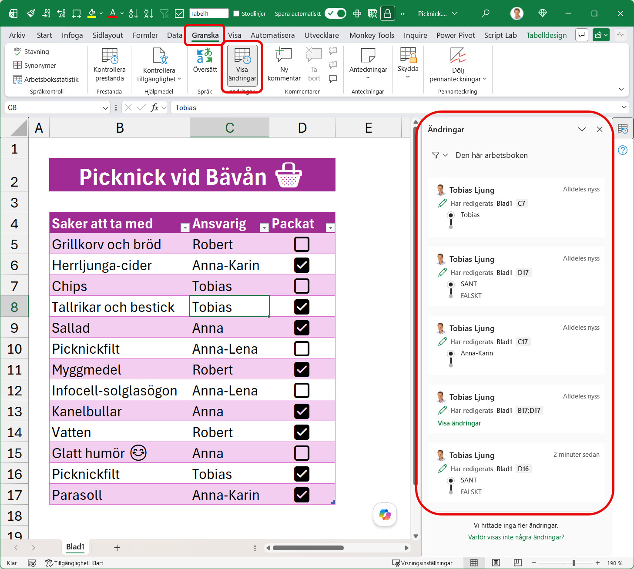The width and height of the screenshot is (634, 569).
Task: Check the Packat box for Chips
Action: pyautogui.click(x=302, y=286)
